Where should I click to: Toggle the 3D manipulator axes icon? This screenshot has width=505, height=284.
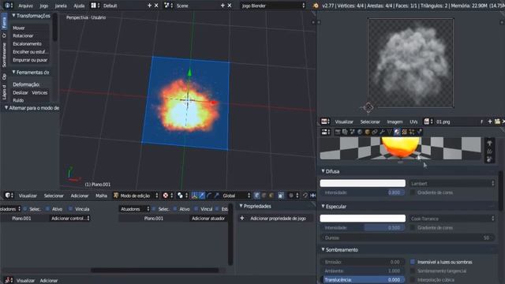pyautogui.click(x=195, y=196)
